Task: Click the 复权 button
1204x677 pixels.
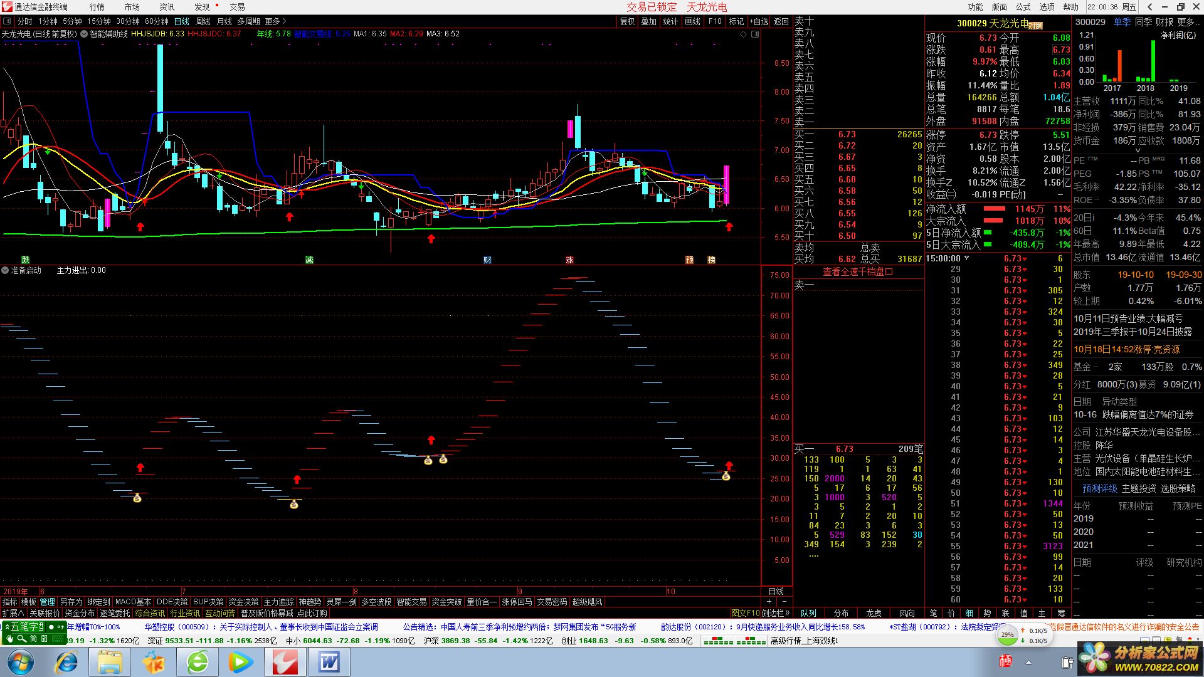Action: click(627, 21)
